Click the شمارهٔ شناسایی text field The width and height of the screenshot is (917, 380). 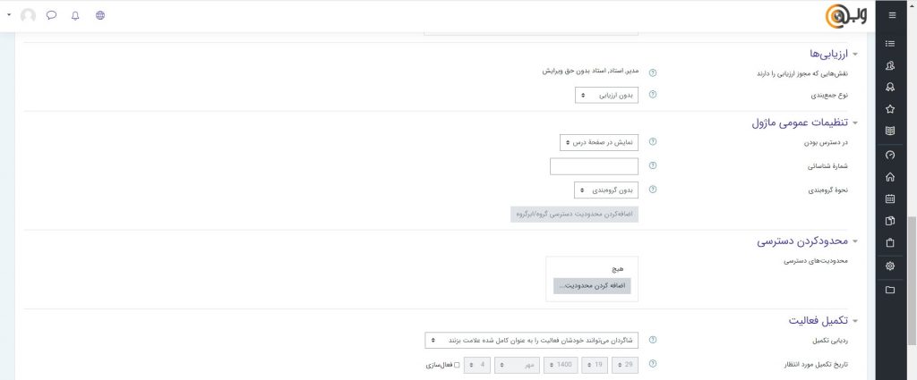pyautogui.click(x=594, y=166)
